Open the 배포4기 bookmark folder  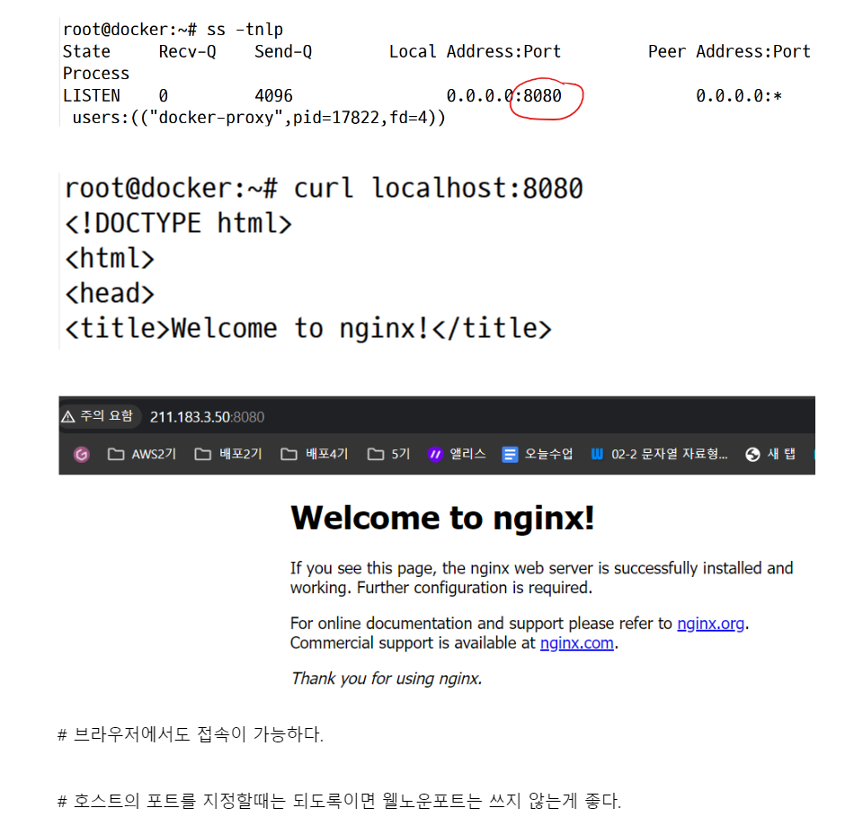click(x=315, y=454)
